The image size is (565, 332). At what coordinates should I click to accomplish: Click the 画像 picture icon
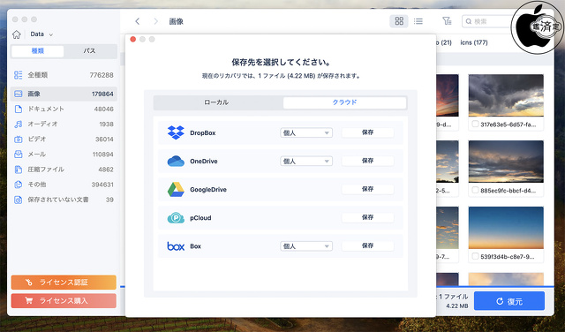coord(18,94)
